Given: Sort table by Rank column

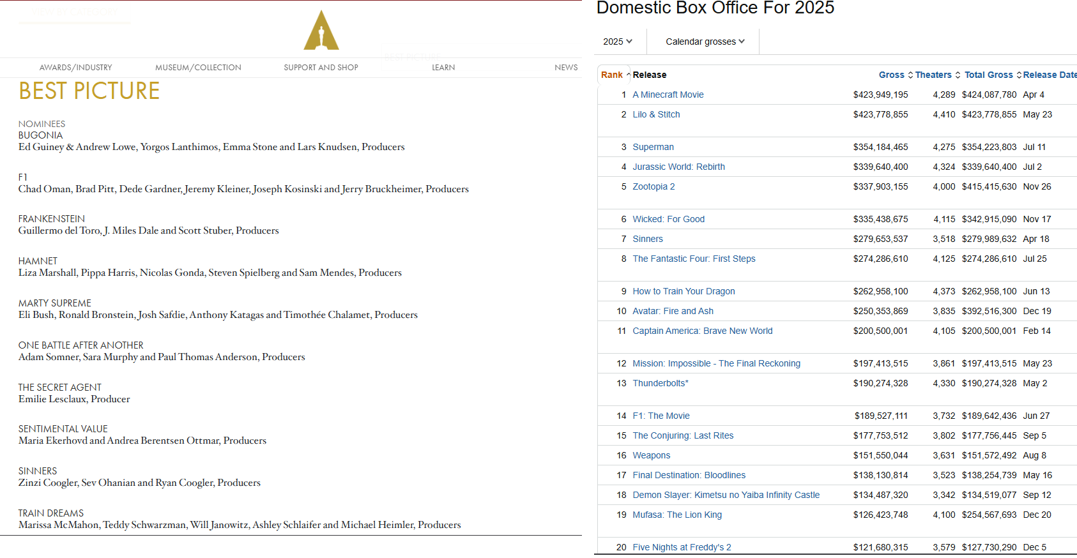Looking at the screenshot, I should 615,75.
